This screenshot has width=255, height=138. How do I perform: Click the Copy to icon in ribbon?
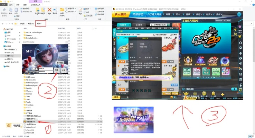43,10
